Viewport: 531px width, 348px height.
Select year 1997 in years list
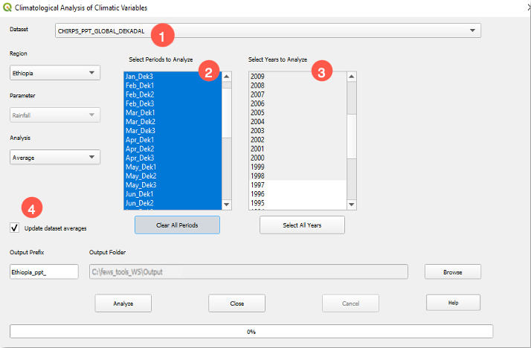click(258, 184)
